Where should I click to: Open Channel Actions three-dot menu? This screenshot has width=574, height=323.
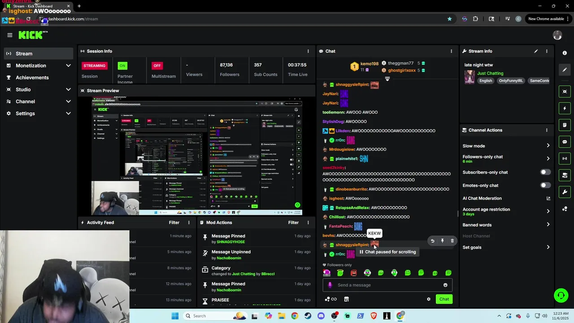coord(547,130)
